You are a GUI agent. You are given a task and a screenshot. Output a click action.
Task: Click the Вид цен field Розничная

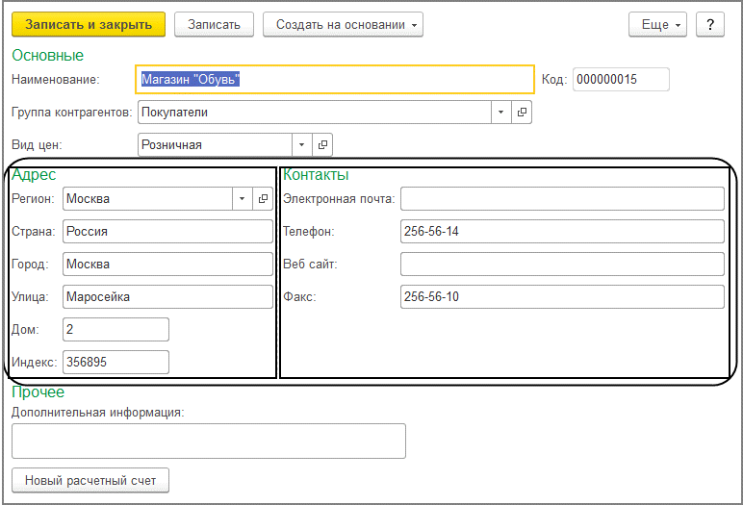coord(216,145)
